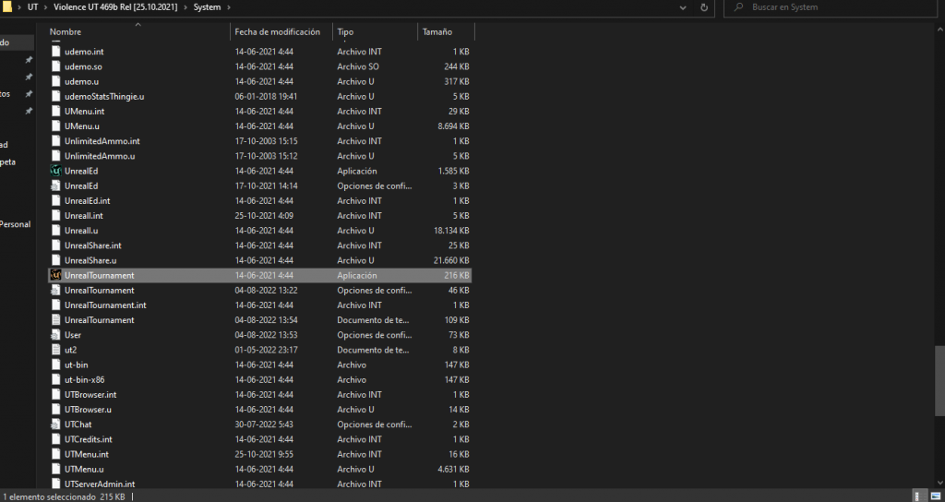The height and width of the screenshot is (502, 945).
Task: Click the UTMenu.u file icon
Action: tap(56, 469)
